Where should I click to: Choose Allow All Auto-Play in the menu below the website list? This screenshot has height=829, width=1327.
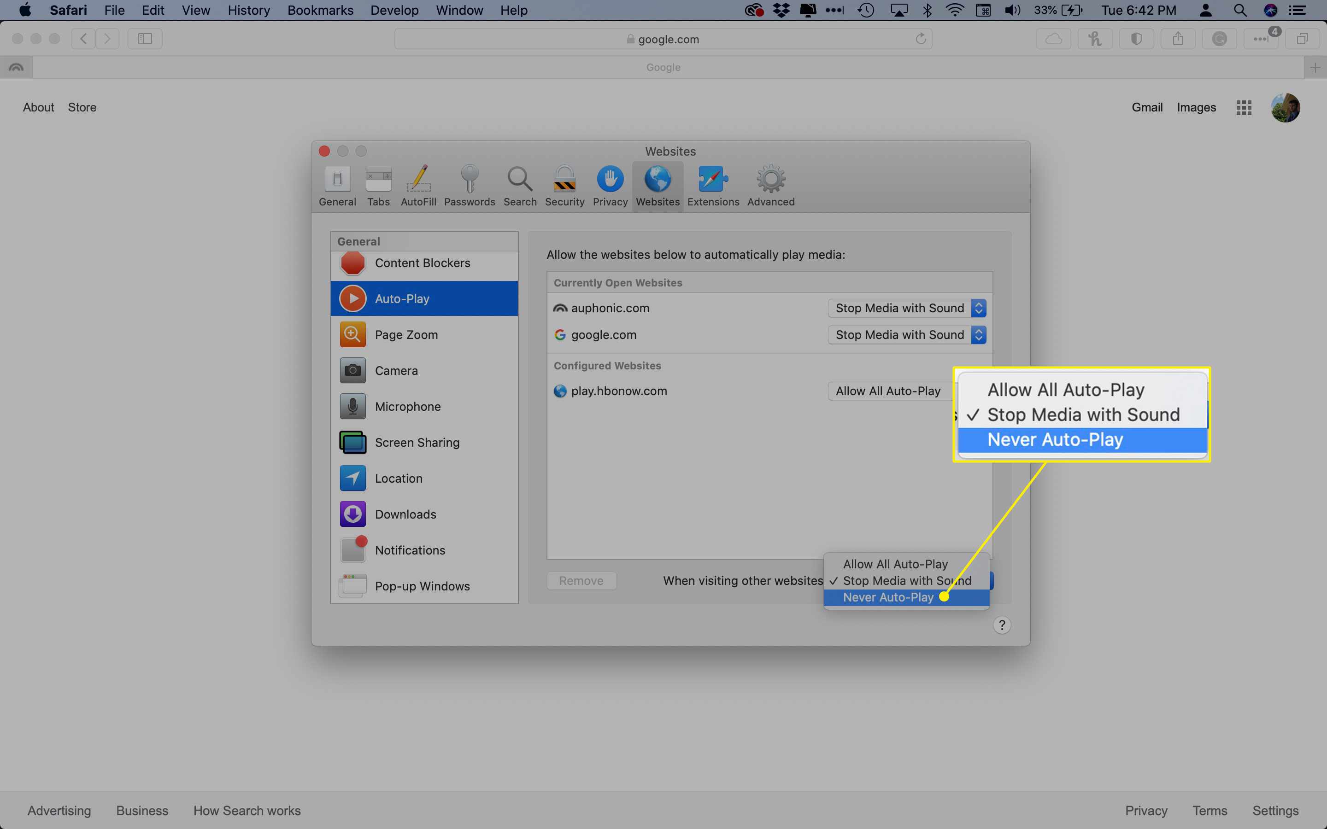[x=906, y=564]
